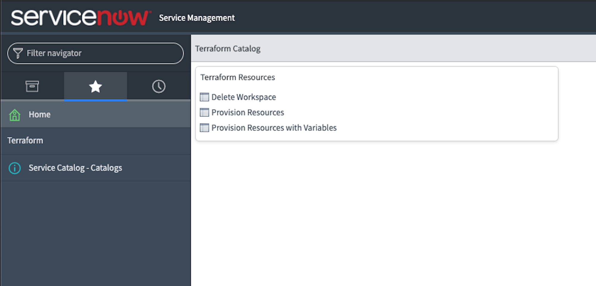Screen dimensions: 596x286
Task: Select the Terraform Resources category heading
Action: point(238,77)
